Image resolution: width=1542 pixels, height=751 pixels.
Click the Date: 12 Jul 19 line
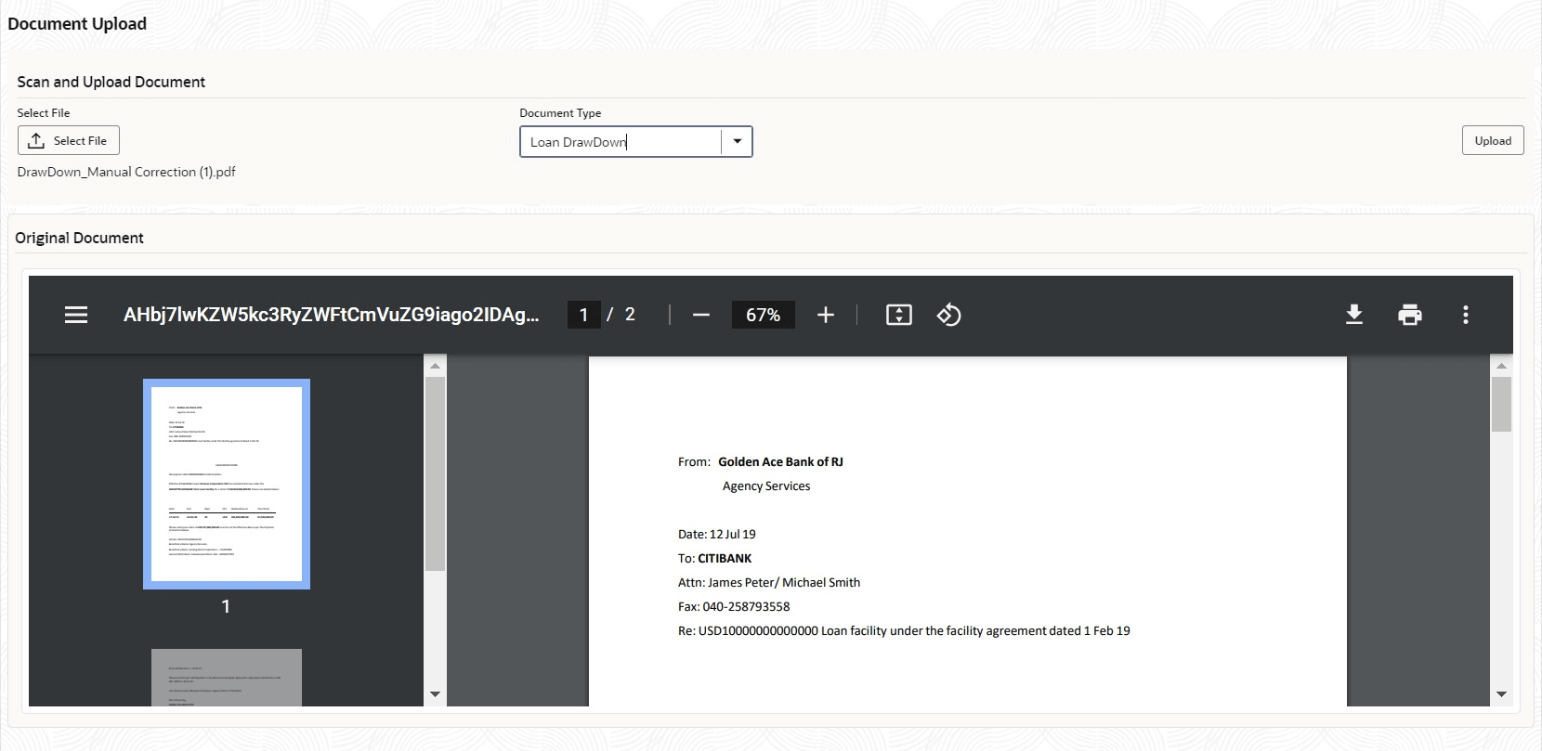tap(717, 534)
